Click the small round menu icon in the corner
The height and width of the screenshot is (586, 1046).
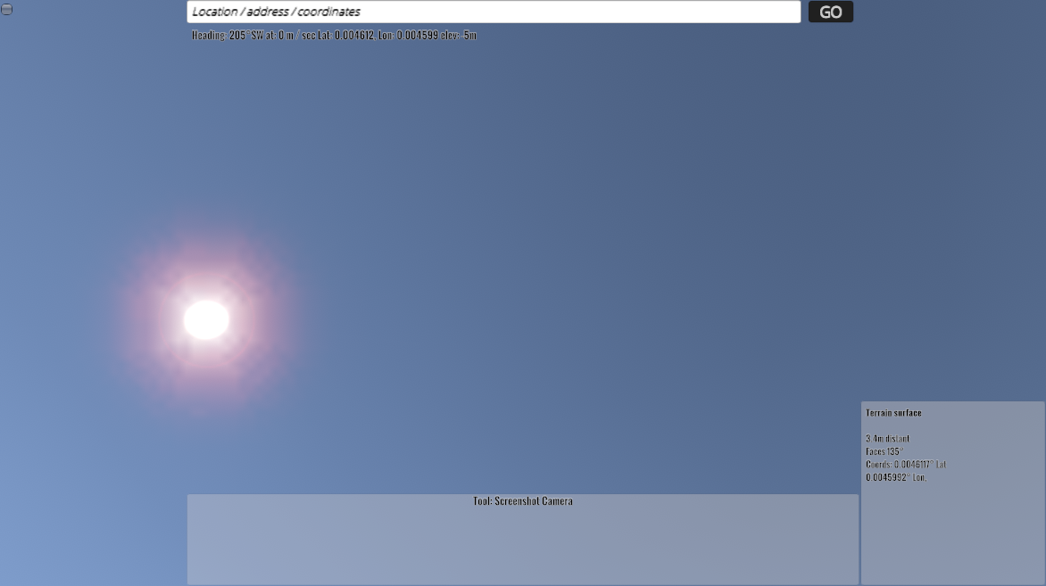pyautogui.click(x=7, y=9)
